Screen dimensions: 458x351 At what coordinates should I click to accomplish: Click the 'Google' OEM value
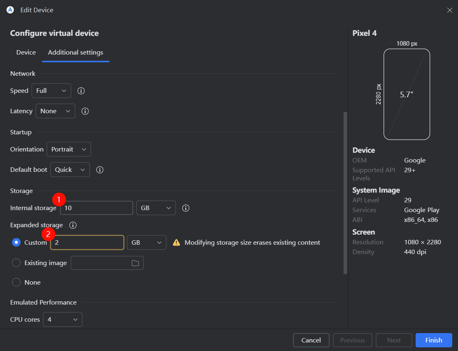(x=415, y=160)
